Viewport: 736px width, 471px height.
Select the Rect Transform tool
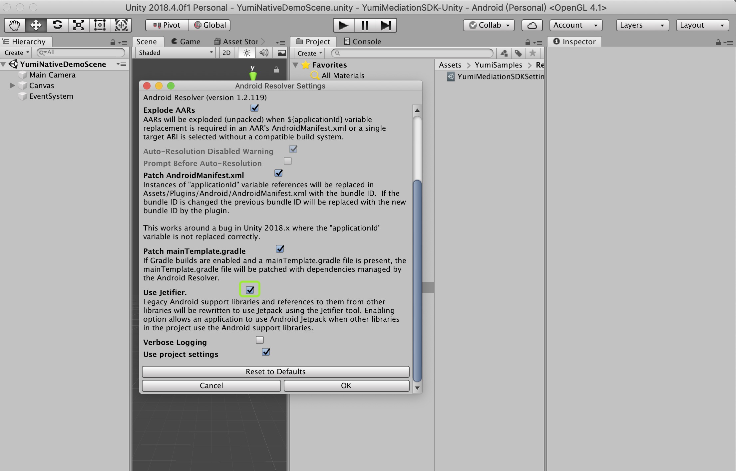[x=100, y=25]
